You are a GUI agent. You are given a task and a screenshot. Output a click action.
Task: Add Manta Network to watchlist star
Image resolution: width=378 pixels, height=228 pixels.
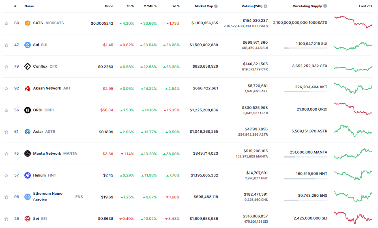point(6,154)
